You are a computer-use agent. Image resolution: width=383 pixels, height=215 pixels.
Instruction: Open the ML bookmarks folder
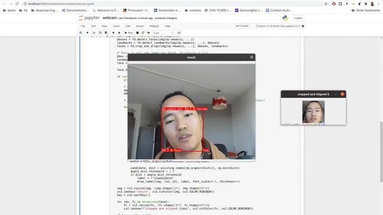(x=23, y=10)
